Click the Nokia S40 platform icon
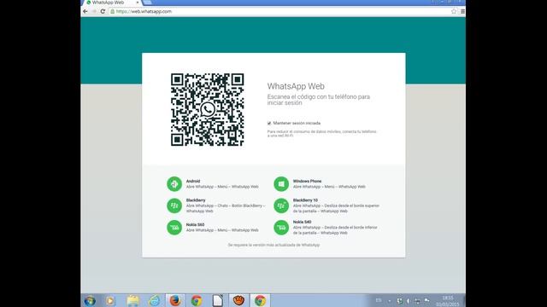547x307 pixels. 281,228
